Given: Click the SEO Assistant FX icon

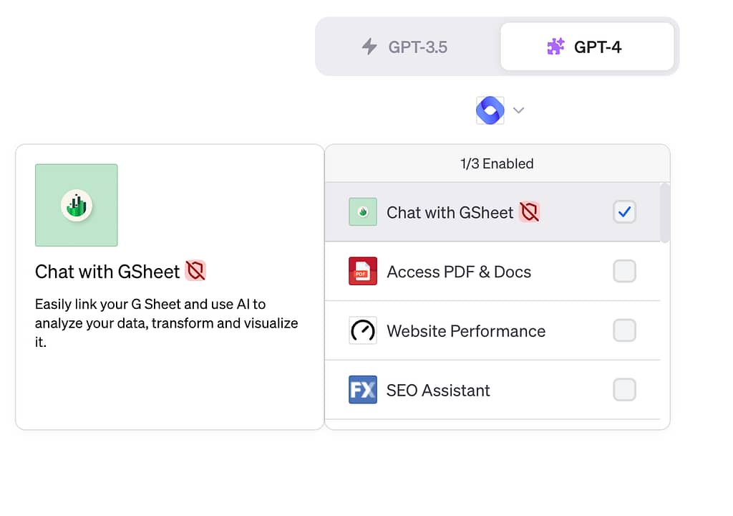Looking at the screenshot, I should 363,390.
